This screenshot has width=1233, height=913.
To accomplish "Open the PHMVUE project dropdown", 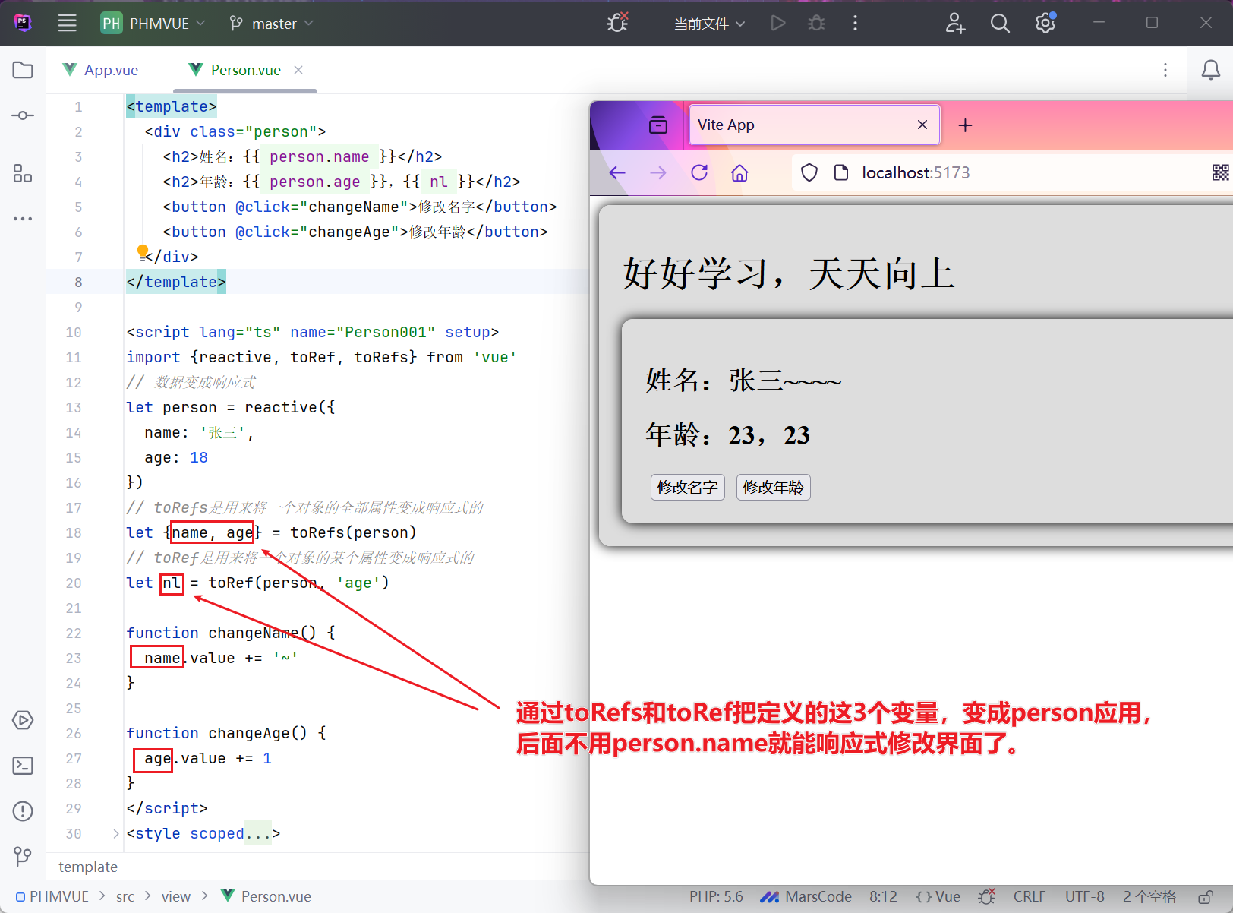I will (153, 23).
